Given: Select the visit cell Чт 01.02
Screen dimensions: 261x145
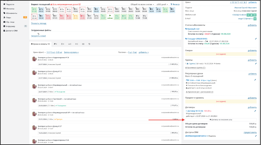Looking at the screenshot, I should point(34,10).
